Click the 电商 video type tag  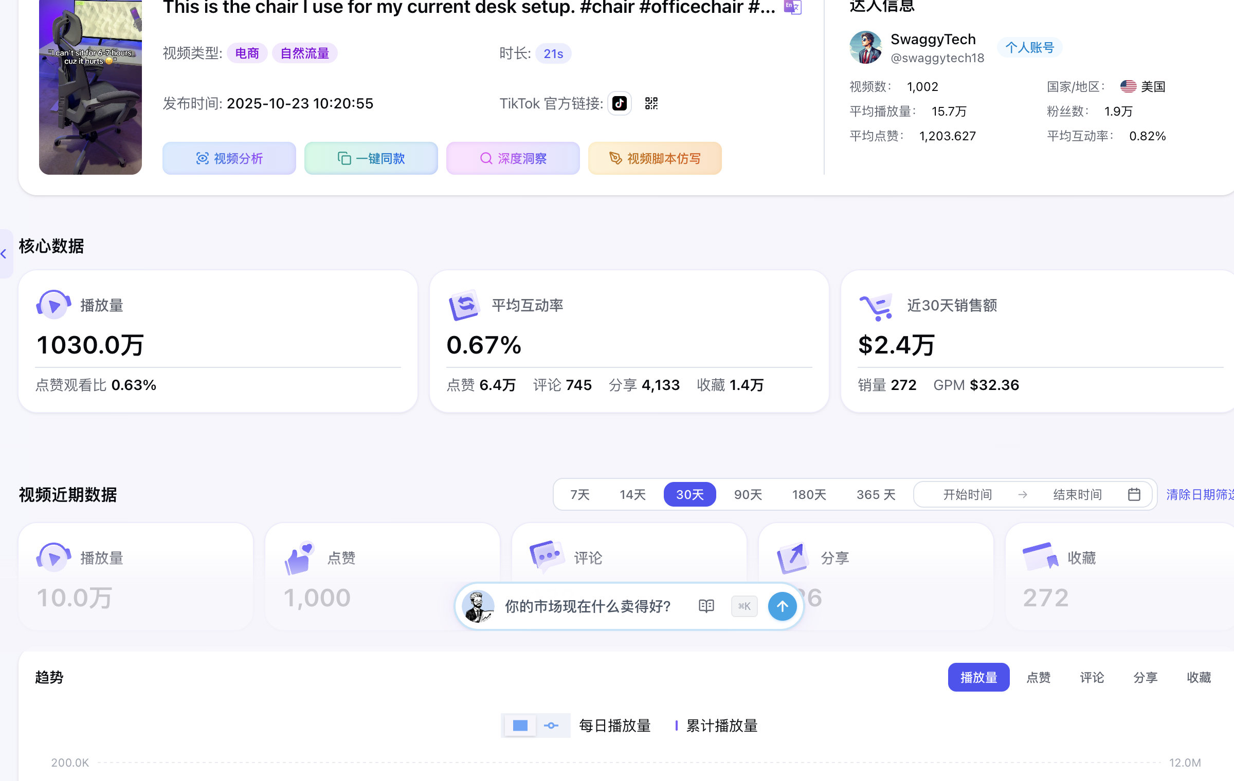tap(247, 53)
